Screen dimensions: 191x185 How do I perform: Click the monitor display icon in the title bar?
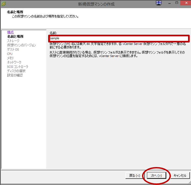pyautogui.click(x=159, y=3)
